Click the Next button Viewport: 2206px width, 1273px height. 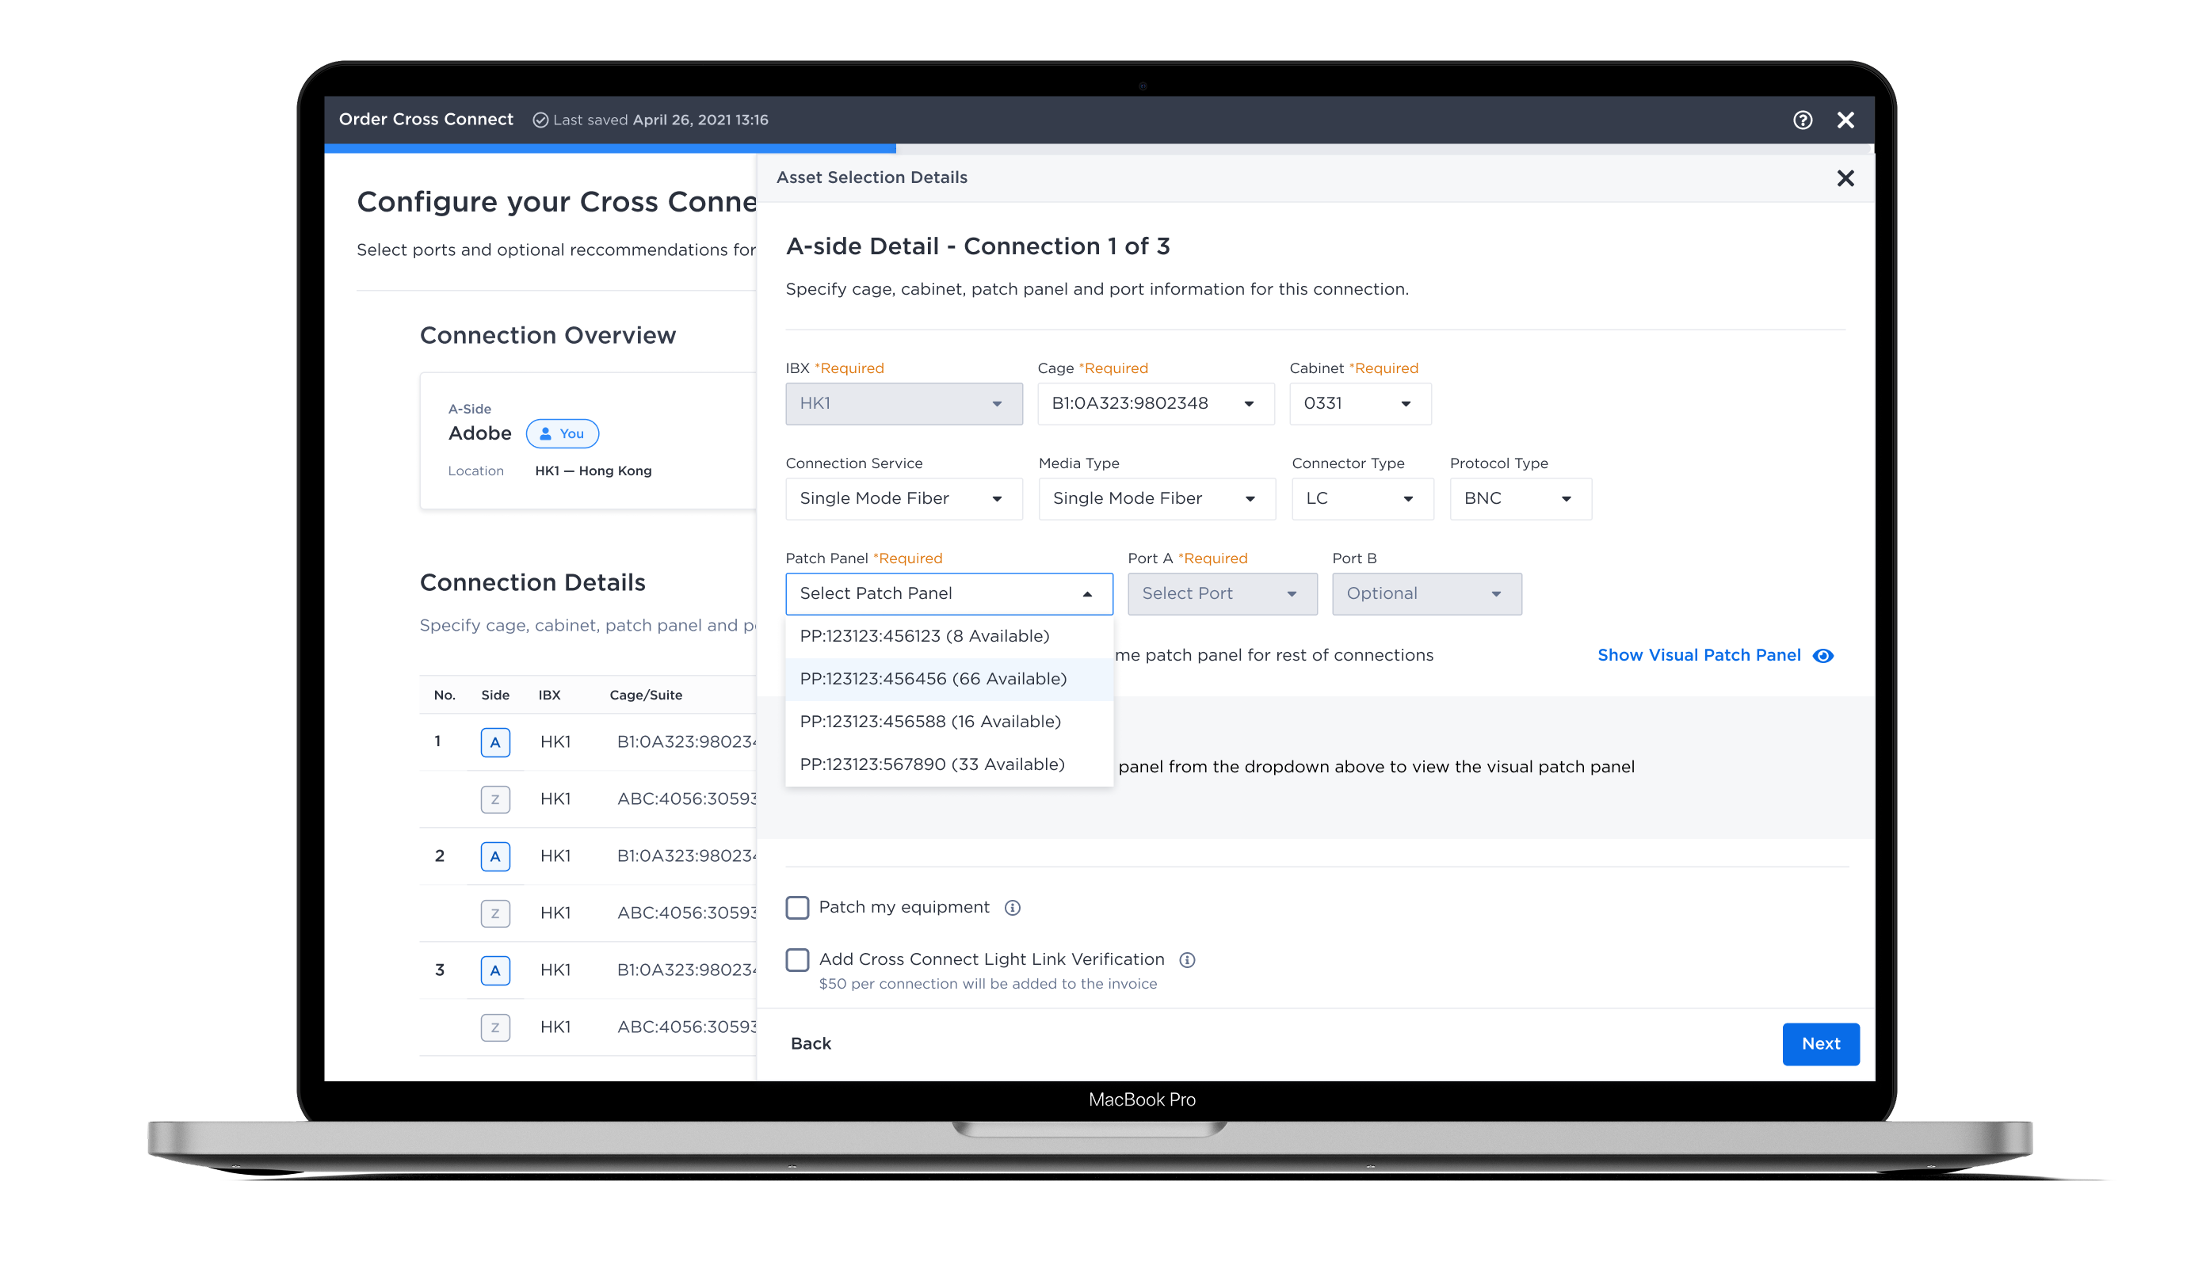coord(1820,1044)
